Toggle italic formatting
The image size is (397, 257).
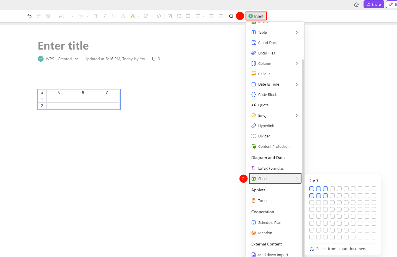105,16
